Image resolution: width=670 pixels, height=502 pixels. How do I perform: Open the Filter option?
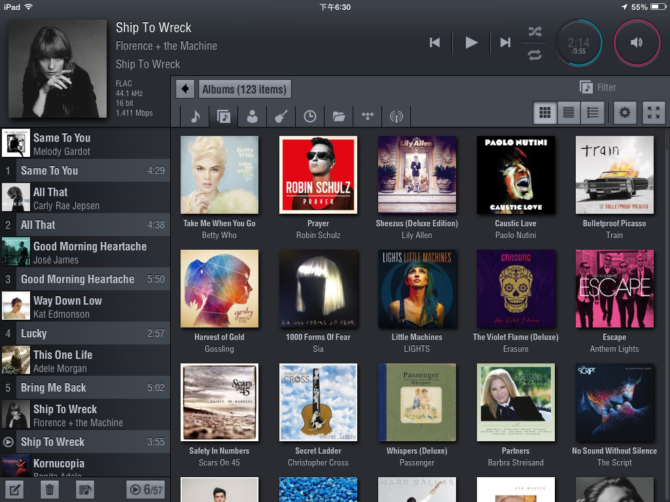click(598, 87)
